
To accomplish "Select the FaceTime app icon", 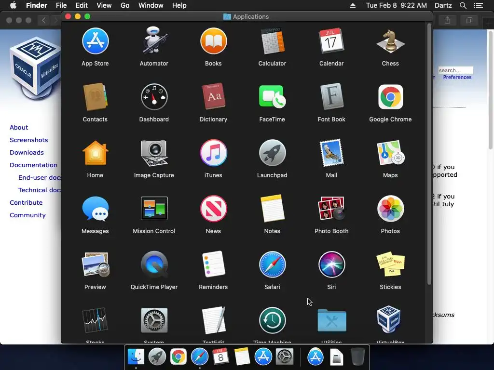I will [272, 97].
